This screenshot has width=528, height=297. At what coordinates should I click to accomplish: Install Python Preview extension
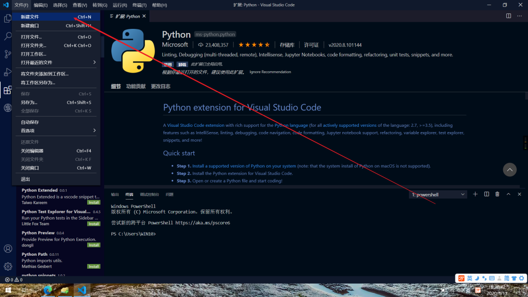point(94,245)
